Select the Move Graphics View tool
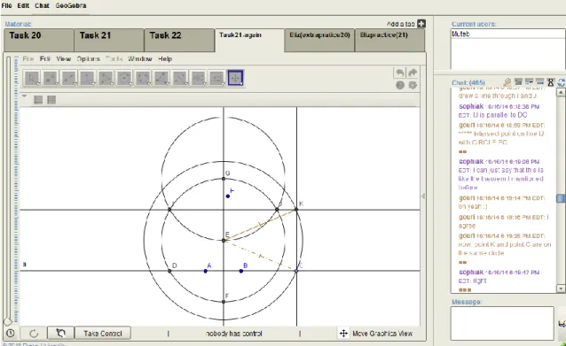 click(x=235, y=78)
